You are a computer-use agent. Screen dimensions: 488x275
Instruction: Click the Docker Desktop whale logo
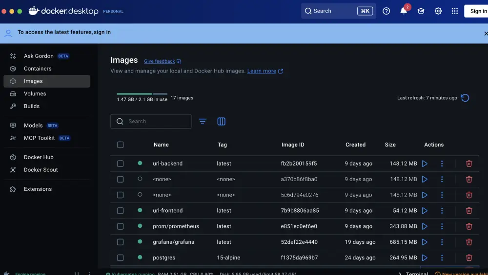[x=34, y=11]
